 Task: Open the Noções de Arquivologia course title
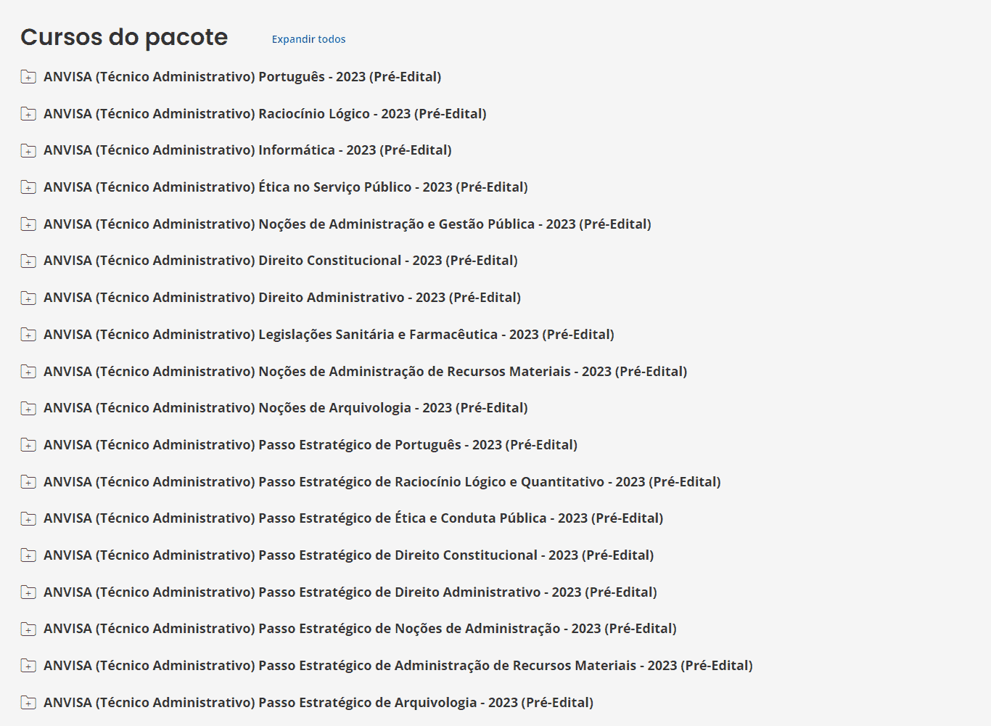[x=286, y=408]
